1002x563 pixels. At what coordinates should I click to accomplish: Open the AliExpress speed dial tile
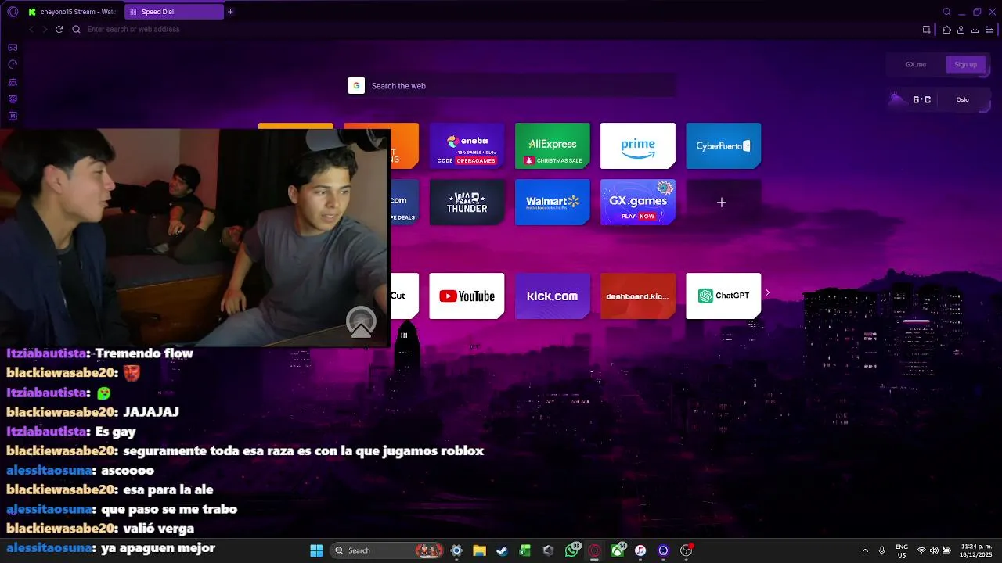552,145
